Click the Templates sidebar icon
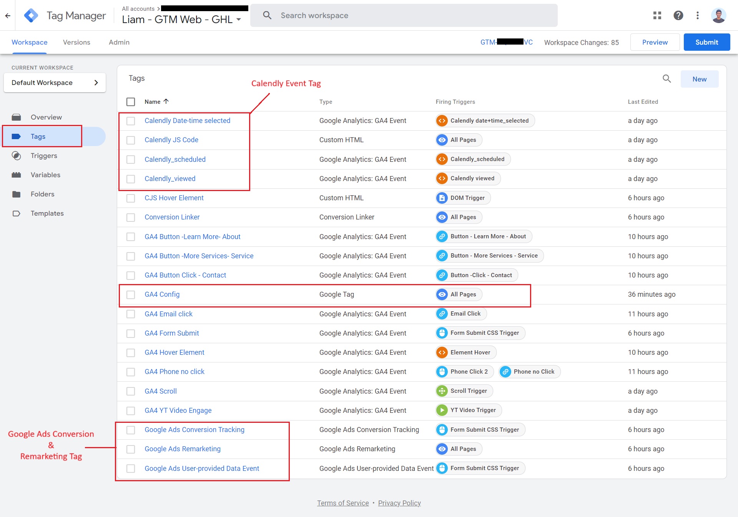 (x=16, y=213)
